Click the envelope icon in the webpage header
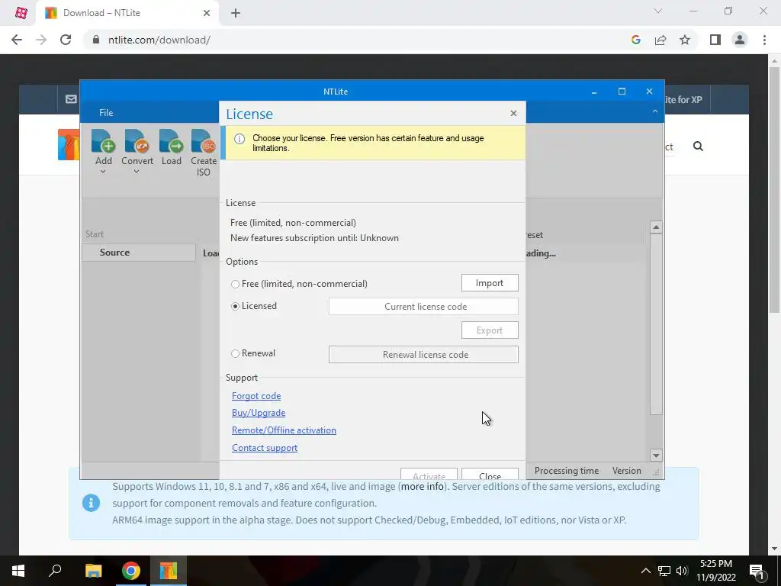Image resolution: width=781 pixels, height=586 pixels. pyautogui.click(x=71, y=99)
